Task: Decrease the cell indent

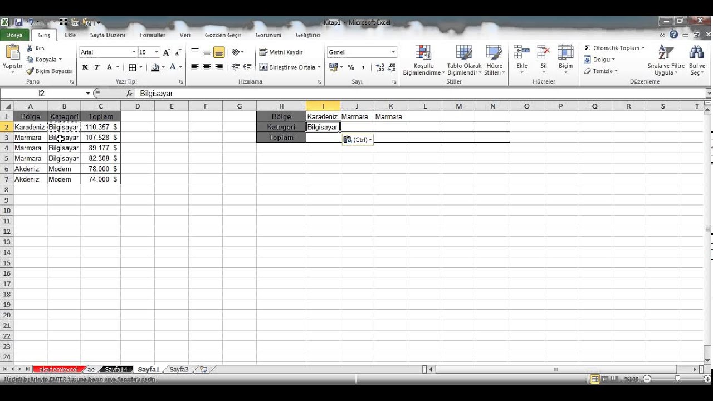Action: [x=236, y=67]
